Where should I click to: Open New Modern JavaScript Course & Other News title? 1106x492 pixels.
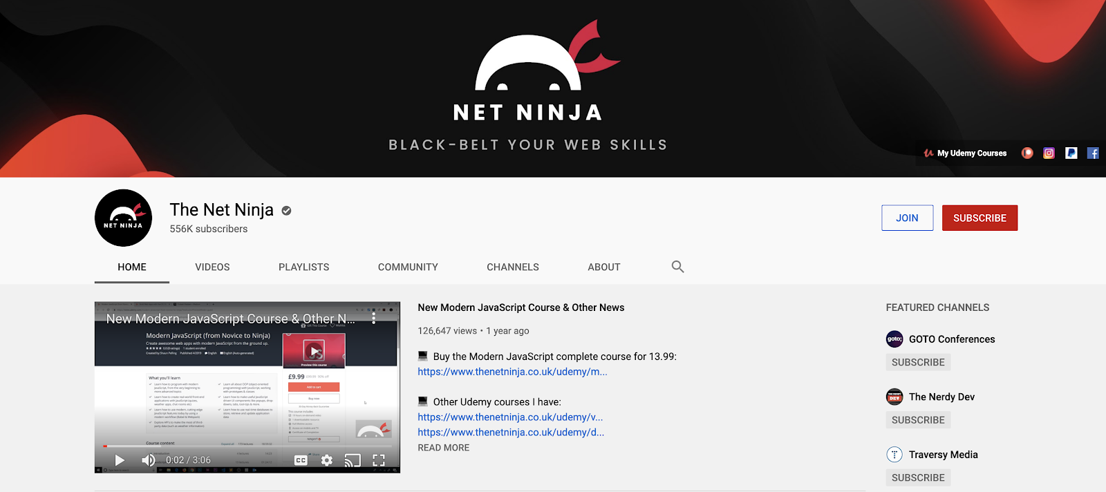tap(521, 307)
